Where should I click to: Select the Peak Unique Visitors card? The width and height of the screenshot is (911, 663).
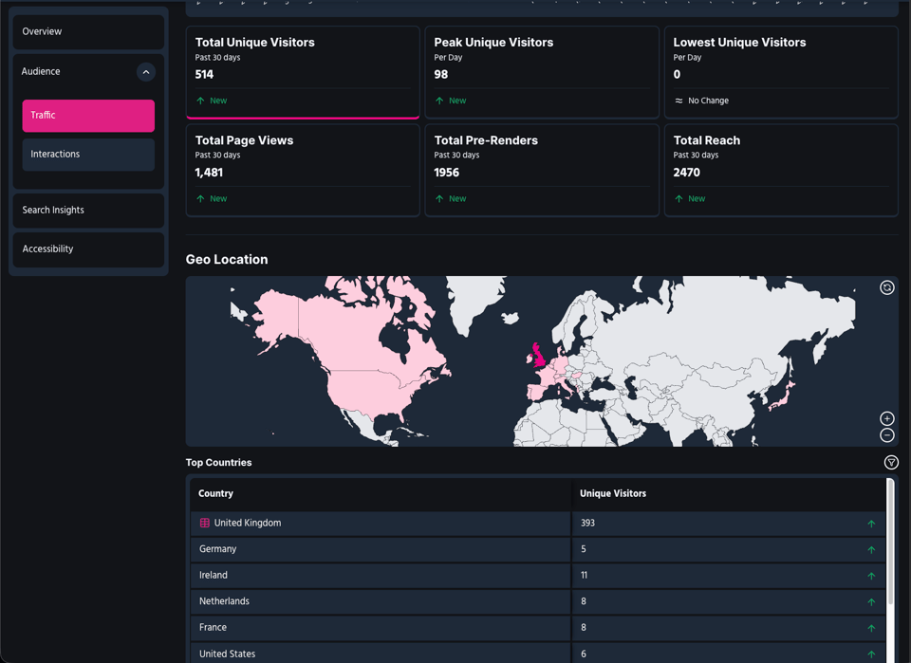[x=542, y=72]
